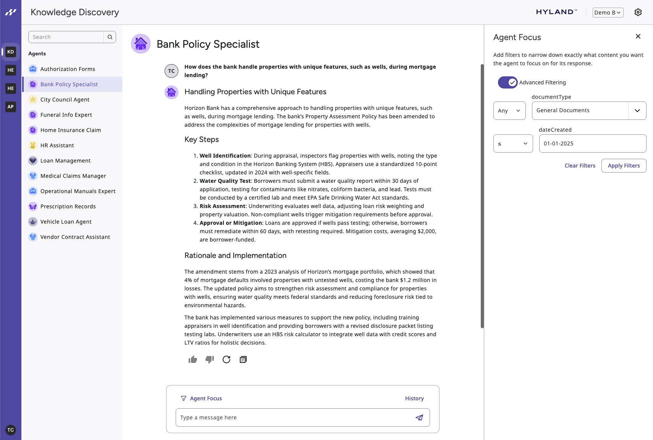
Task: Close the Agent Focus panel
Action: tap(638, 36)
